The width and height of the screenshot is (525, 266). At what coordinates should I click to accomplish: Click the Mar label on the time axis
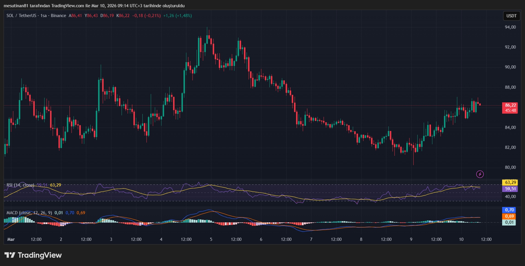[x=11, y=239]
